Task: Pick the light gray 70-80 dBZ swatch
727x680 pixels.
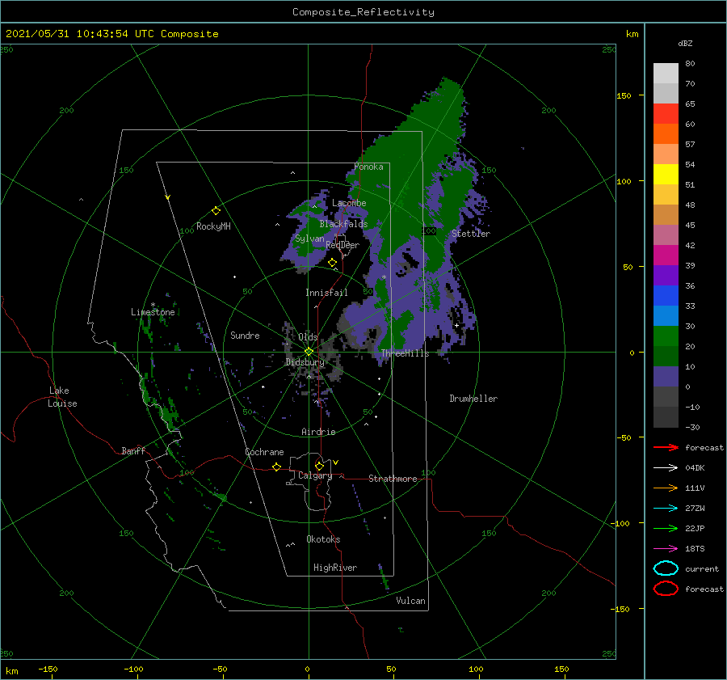Action: (x=666, y=74)
